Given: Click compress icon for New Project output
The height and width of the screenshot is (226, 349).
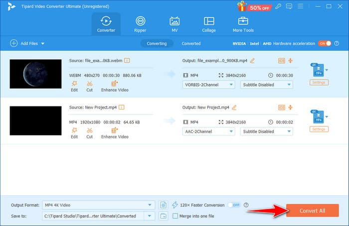Looking at the screenshot, I should tap(291, 108).
